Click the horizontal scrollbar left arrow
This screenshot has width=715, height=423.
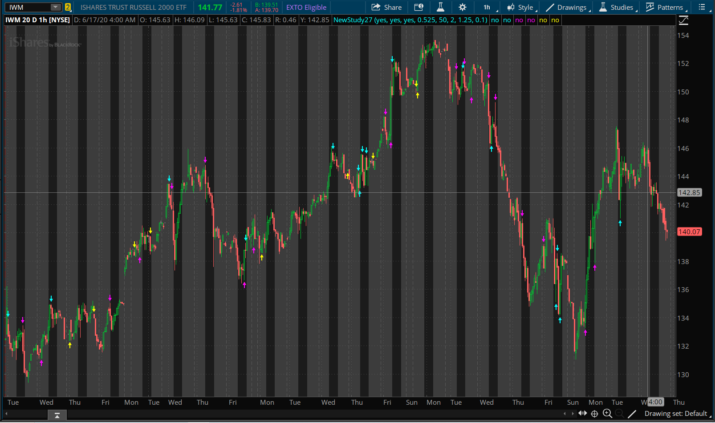tap(6, 414)
